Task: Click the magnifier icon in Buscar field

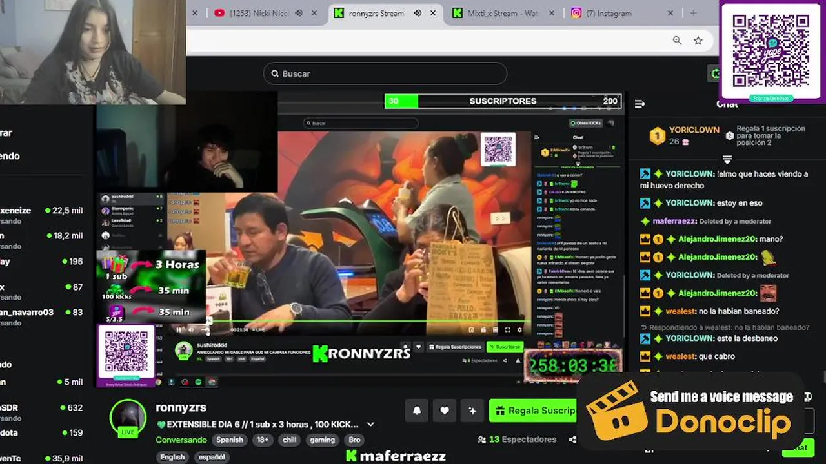Action: [x=275, y=73]
